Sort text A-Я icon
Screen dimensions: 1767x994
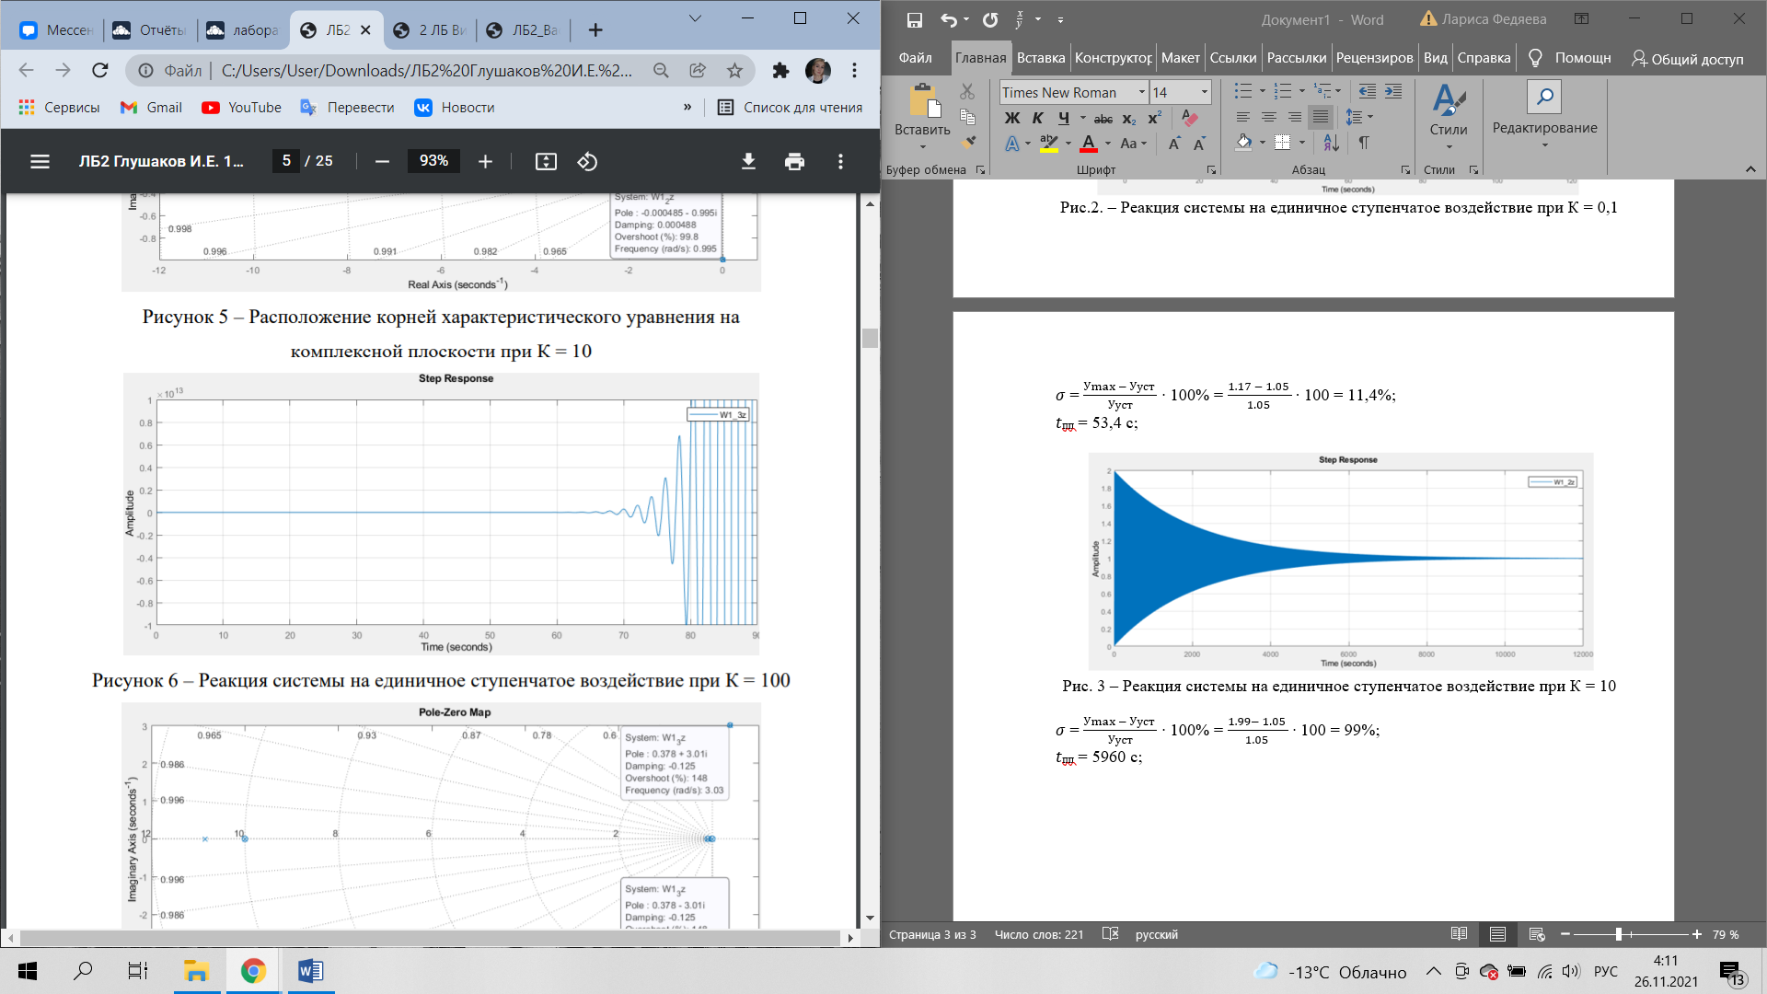click(1332, 143)
